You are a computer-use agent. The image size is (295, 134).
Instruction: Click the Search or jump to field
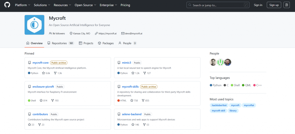click(218, 5)
